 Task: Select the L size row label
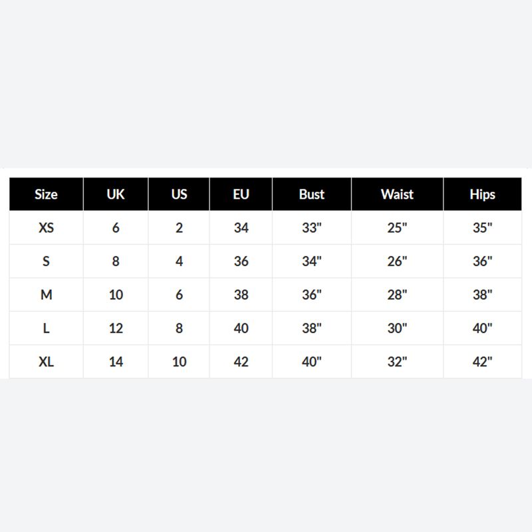pos(46,329)
